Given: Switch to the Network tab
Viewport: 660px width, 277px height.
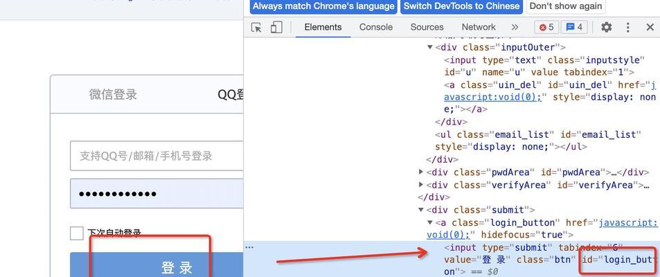Looking at the screenshot, I should pyautogui.click(x=479, y=28).
